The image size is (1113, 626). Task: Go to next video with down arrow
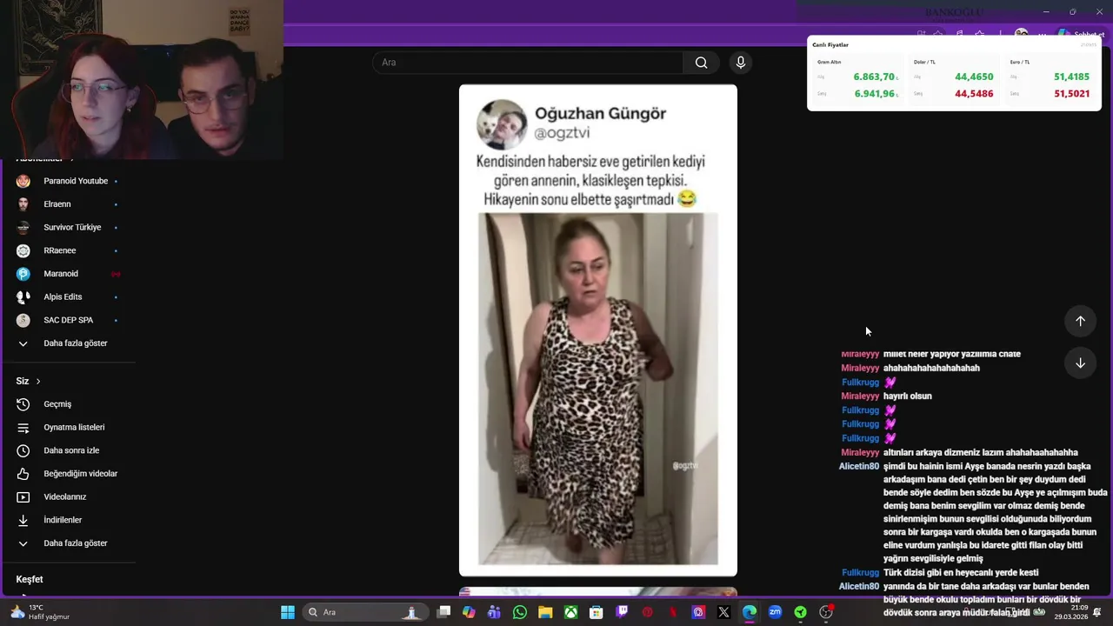[1080, 363]
